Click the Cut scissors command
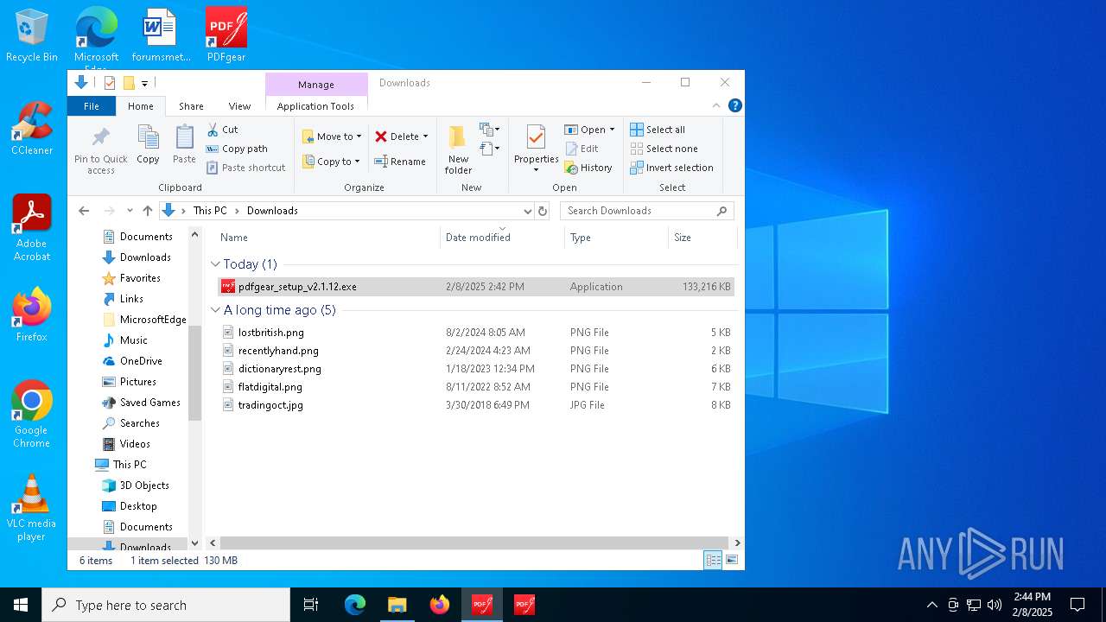 tap(222, 130)
